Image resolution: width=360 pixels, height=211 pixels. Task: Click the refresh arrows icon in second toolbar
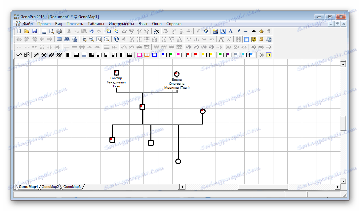click(x=116, y=39)
